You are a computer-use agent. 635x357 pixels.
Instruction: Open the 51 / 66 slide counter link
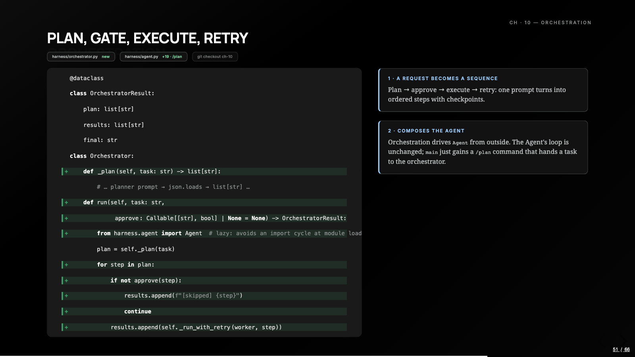pyautogui.click(x=621, y=349)
